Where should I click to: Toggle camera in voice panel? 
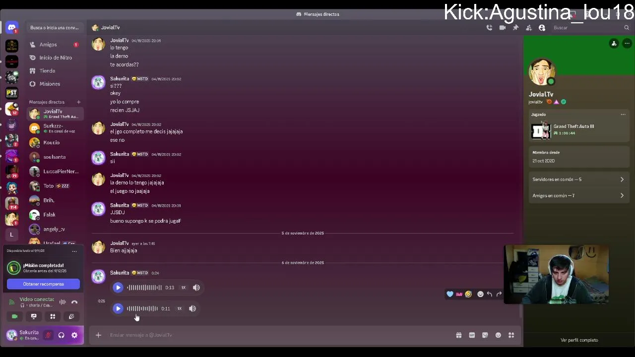pos(14,316)
